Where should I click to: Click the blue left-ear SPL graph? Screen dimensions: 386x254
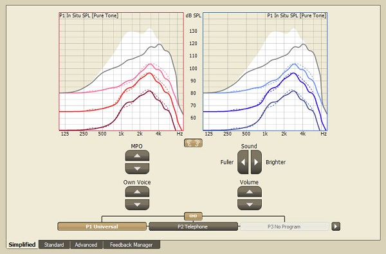(265, 71)
